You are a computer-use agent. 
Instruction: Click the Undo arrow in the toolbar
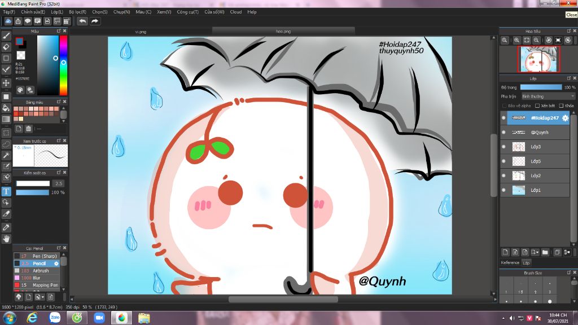click(82, 21)
